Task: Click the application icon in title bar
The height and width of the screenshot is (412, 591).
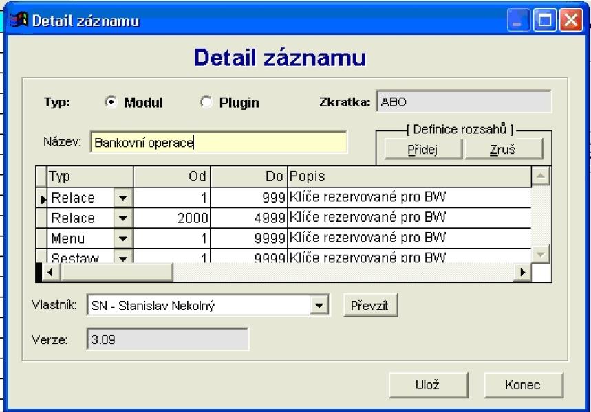Action: 19,21
